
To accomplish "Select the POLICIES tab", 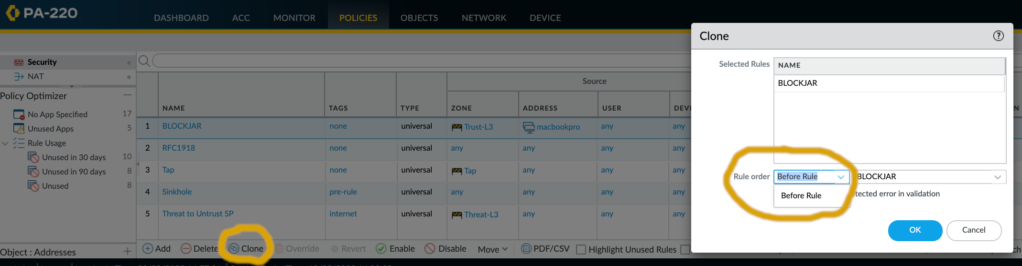I will point(359,18).
